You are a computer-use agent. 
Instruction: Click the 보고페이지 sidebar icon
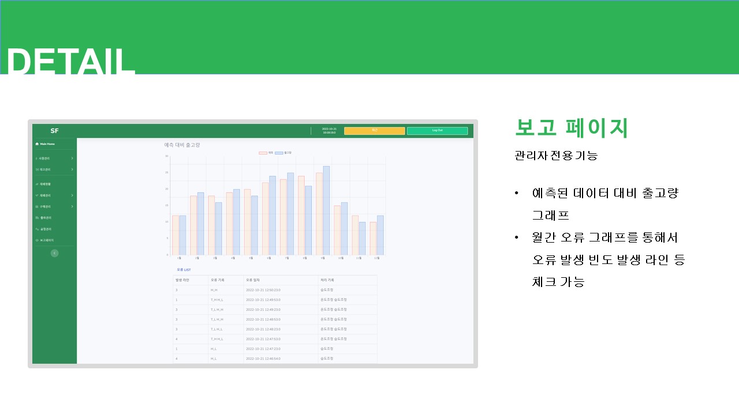37,240
